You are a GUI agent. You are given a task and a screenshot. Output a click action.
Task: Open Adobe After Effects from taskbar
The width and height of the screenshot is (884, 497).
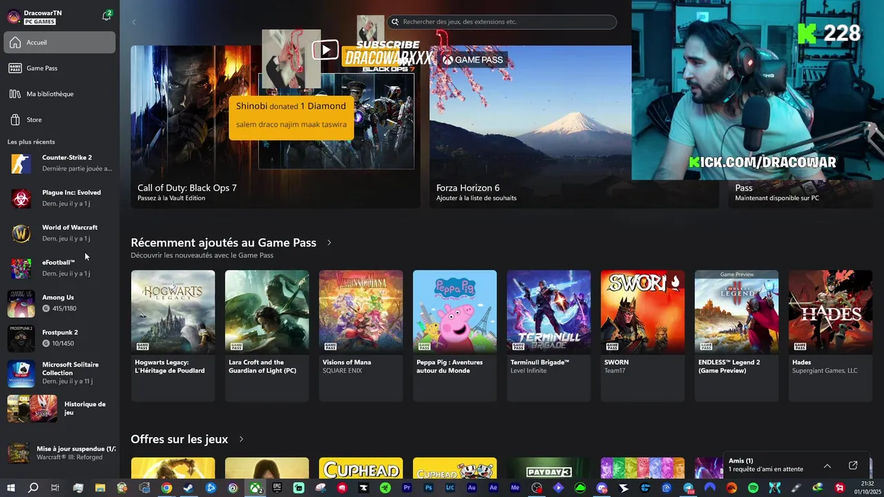tap(493, 488)
